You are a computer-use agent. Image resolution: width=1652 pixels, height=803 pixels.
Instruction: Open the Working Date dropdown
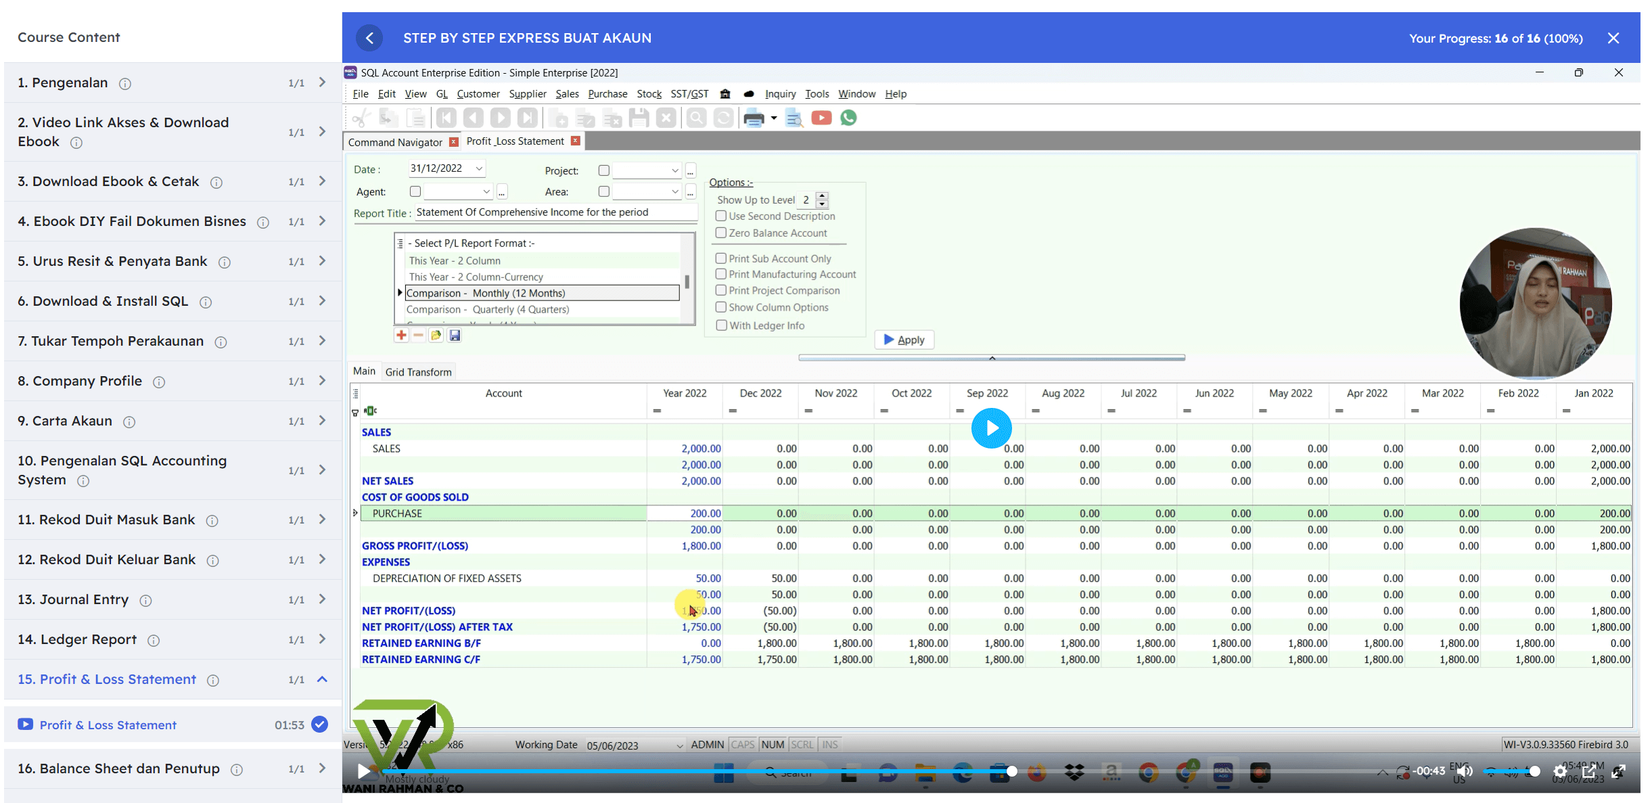pyautogui.click(x=679, y=745)
